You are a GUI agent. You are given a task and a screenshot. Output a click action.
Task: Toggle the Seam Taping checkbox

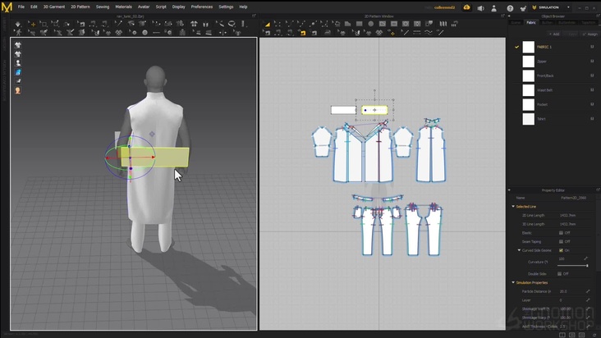point(561,241)
